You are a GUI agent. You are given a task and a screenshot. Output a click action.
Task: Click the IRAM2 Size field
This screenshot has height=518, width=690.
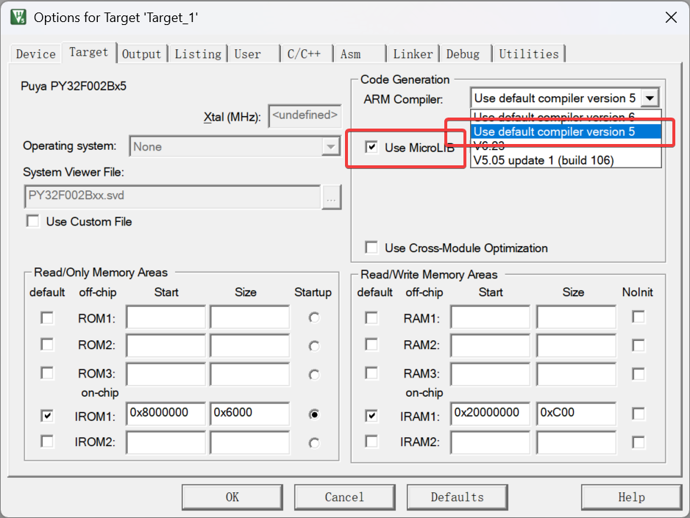click(x=576, y=442)
